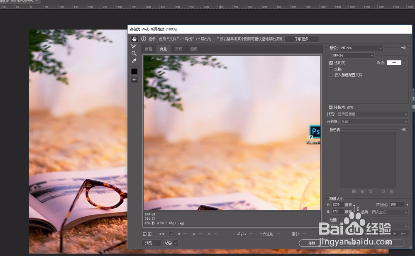Screen dimensions: 415x256
Task: Select the Hand tool in Save for Web
Action: [134, 39]
